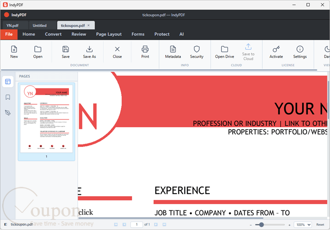This screenshot has width=330, height=230.
Task: Choose Save As in the ribbon
Action: [x=89, y=52]
